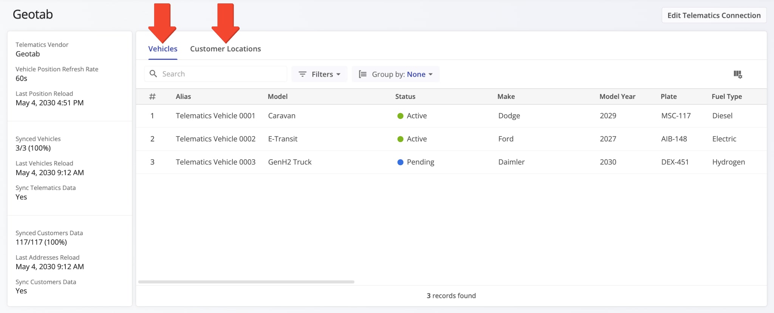The image size is (774, 313).
Task: Select Telematics Vehicle 0002 row alias
Action: [x=215, y=139]
